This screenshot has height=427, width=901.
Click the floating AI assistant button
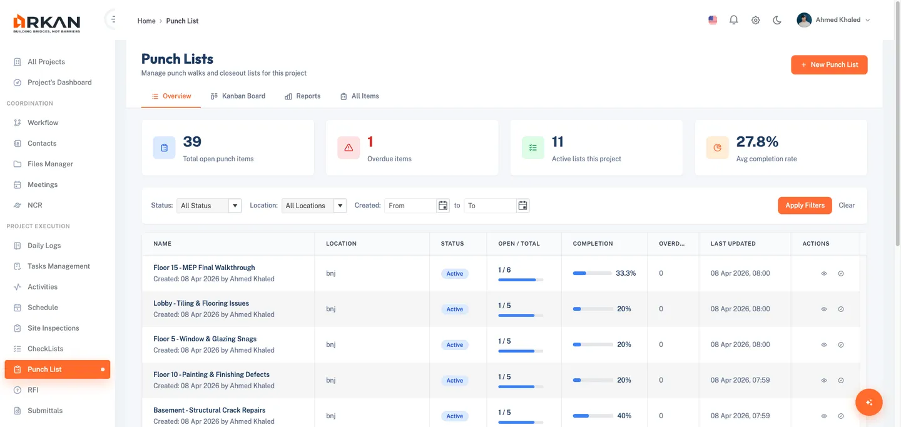click(x=868, y=403)
